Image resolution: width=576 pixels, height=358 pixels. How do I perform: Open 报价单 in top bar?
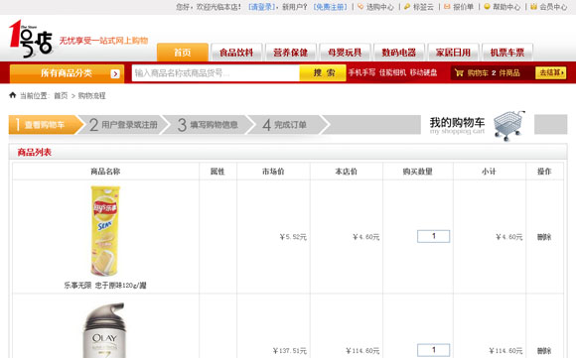pyautogui.click(x=463, y=7)
